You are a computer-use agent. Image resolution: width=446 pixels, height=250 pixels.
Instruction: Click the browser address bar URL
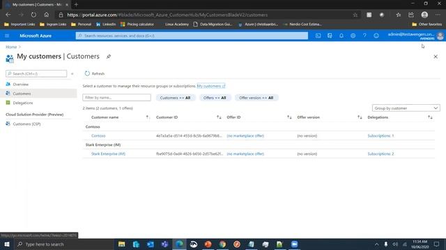click(x=167, y=15)
